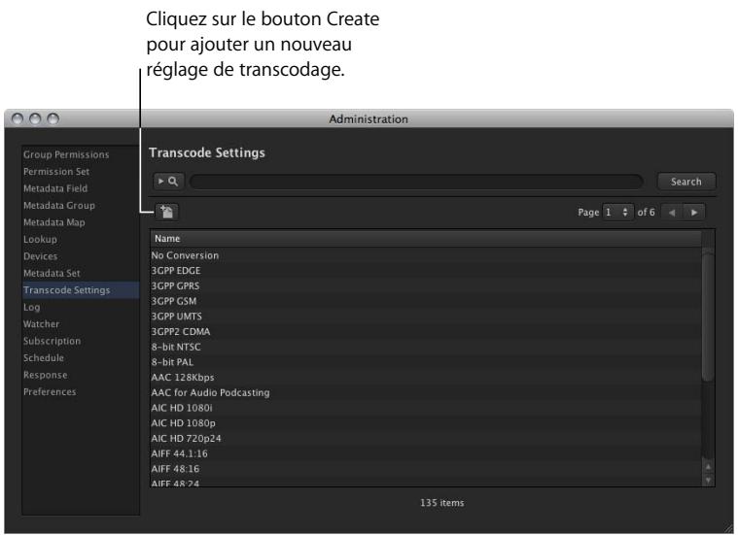738x535 pixels.
Task: Select the AIC HD 1080i row
Action: [x=426, y=408]
